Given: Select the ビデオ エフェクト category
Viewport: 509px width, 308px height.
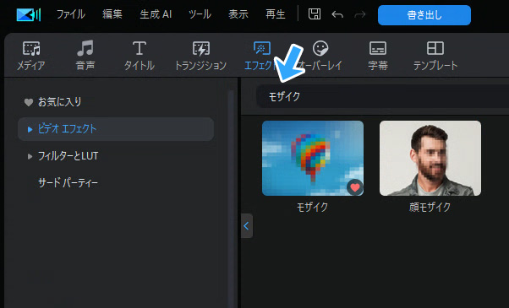Looking at the screenshot, I should click(x=116, y=129).
